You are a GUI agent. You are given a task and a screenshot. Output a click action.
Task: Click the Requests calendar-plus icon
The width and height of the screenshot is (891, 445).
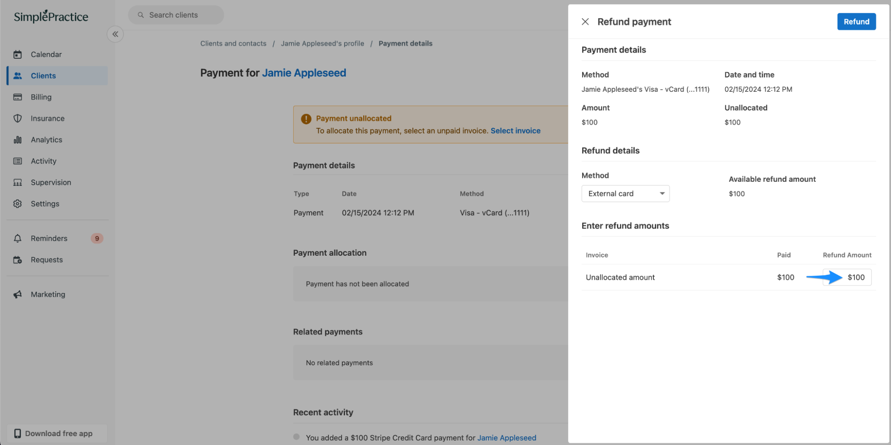[17, 260]
